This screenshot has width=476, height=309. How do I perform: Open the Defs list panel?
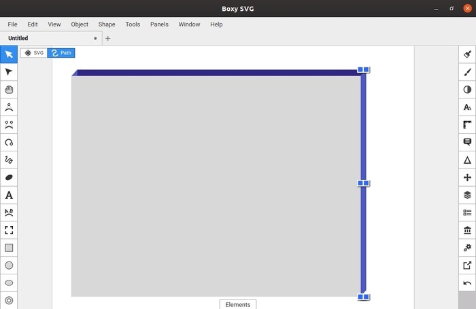click(467, 213)
